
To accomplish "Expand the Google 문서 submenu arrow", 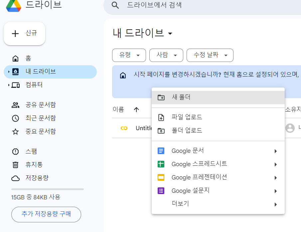I will pyautogui.click(x=276, y=151).
